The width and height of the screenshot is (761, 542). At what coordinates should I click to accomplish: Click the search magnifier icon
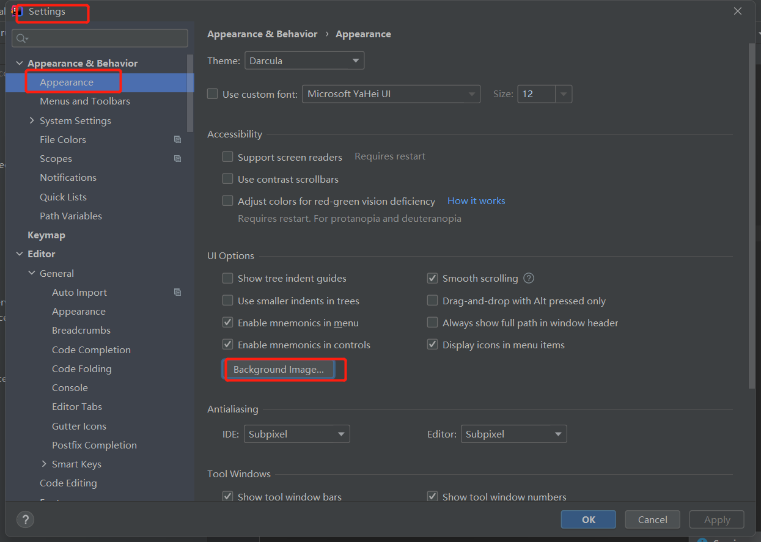pyautogui.click(x=21, y=38)
